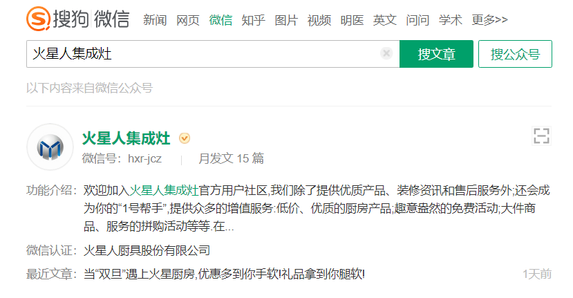This screenshot has height=298, width=573.
Task: Open the 火星人集成灶 account avatar
Action: click(x=50, y=147)
